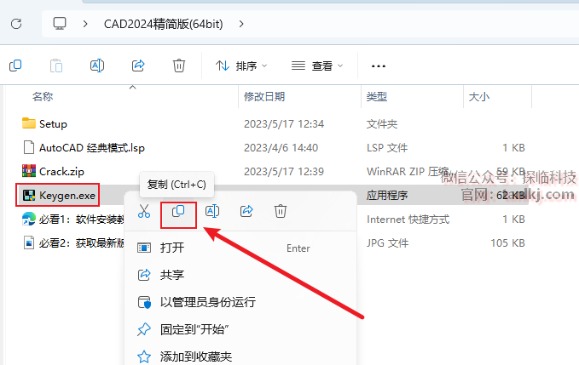The image size is (579, 365).
Task: Select the Crack.zip file
Action: pyautogui.click(x=61, y=172)
